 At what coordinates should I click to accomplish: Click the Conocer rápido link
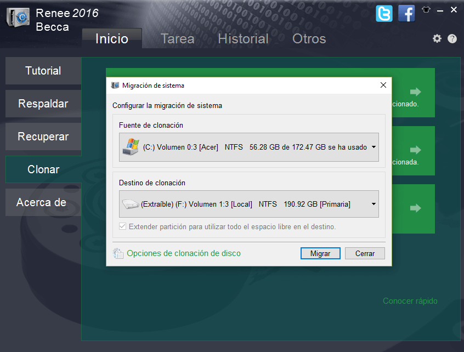click(x=410, y=301)
